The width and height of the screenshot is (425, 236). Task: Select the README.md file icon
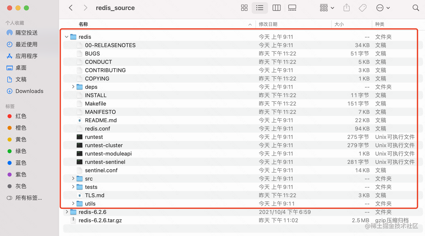(x=79, y=120)
